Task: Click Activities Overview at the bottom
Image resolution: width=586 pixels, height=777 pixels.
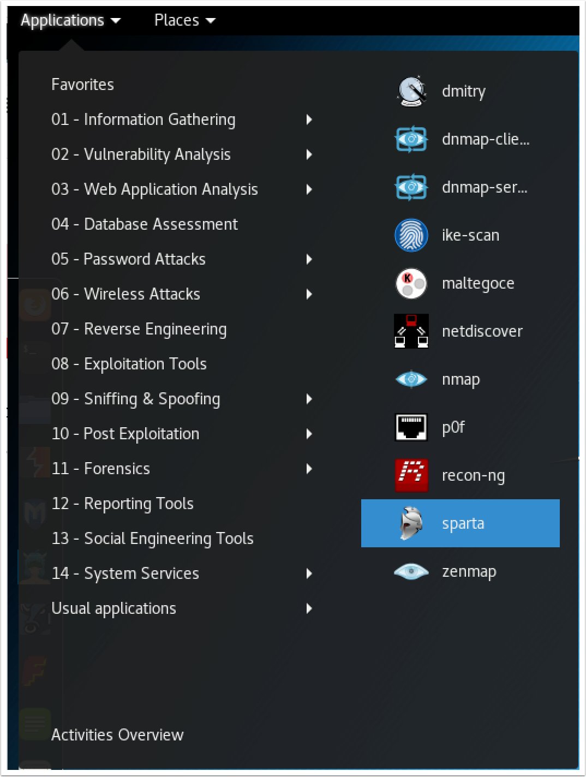Action: tap(117, 735)
